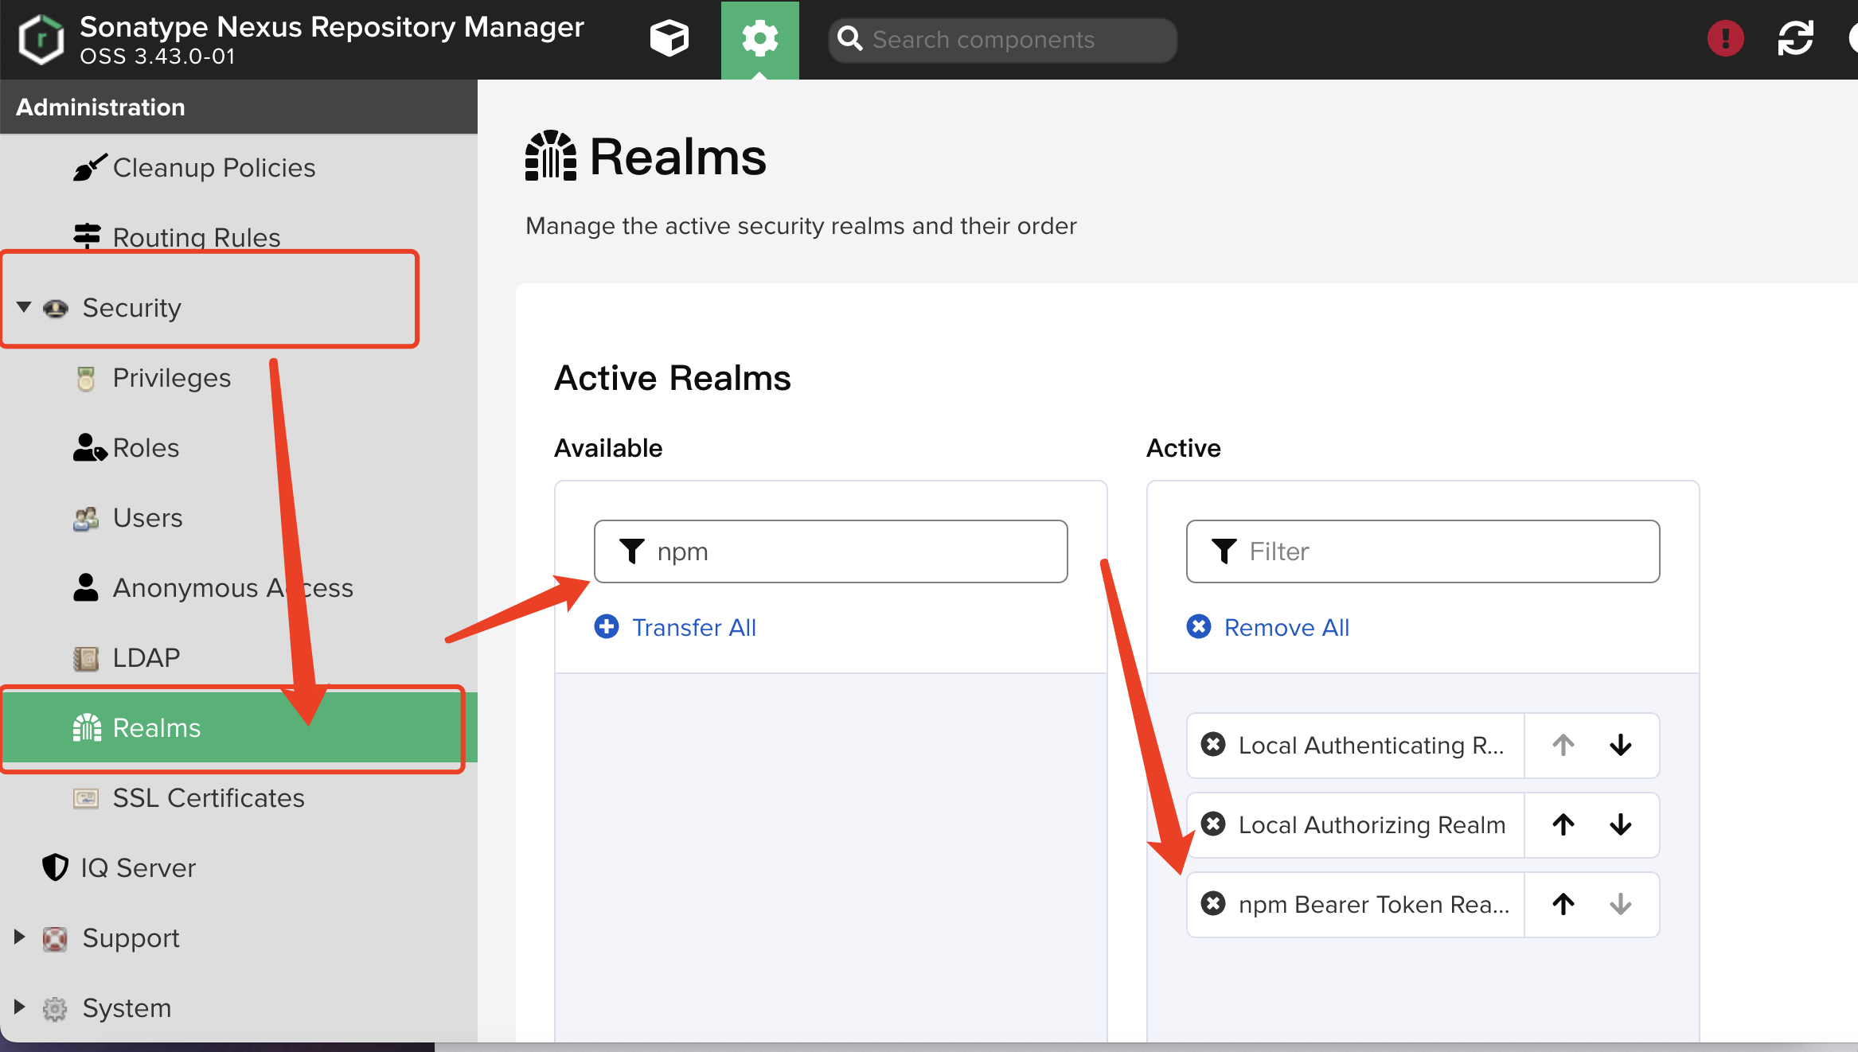Click the plus icon beside Transfer All
The width and height of the screenshot is (1858, 1052).
click(607, 627)
